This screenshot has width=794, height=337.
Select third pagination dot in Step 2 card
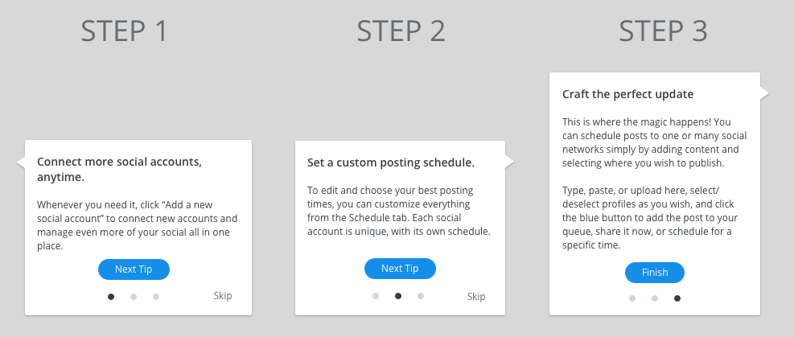(x=421, y=296)
